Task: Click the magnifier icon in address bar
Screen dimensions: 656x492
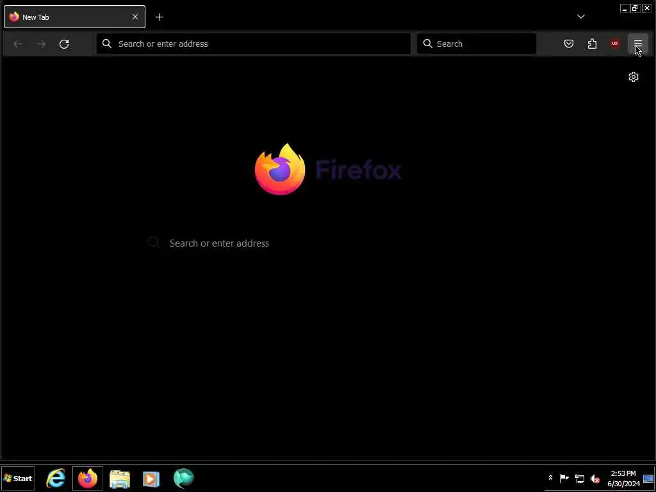Action: pos(107,44)
